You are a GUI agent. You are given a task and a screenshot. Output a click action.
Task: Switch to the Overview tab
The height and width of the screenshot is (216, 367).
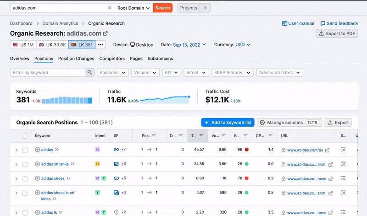click(20, 59)
